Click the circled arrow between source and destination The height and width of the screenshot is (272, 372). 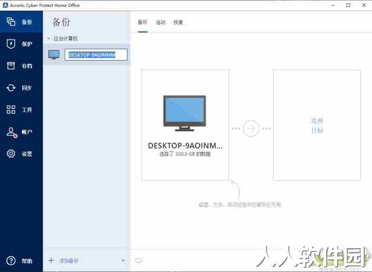pyautogui.click(x=251, y=128)
